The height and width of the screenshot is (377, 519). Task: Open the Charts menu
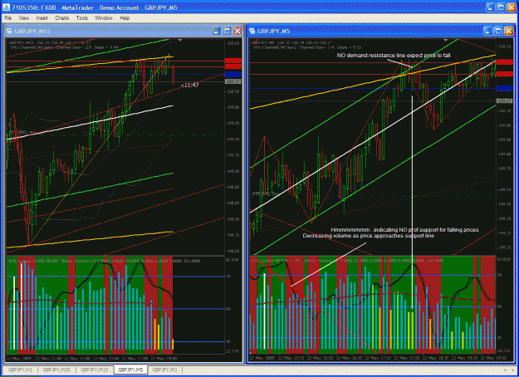[x=62, y=18]
